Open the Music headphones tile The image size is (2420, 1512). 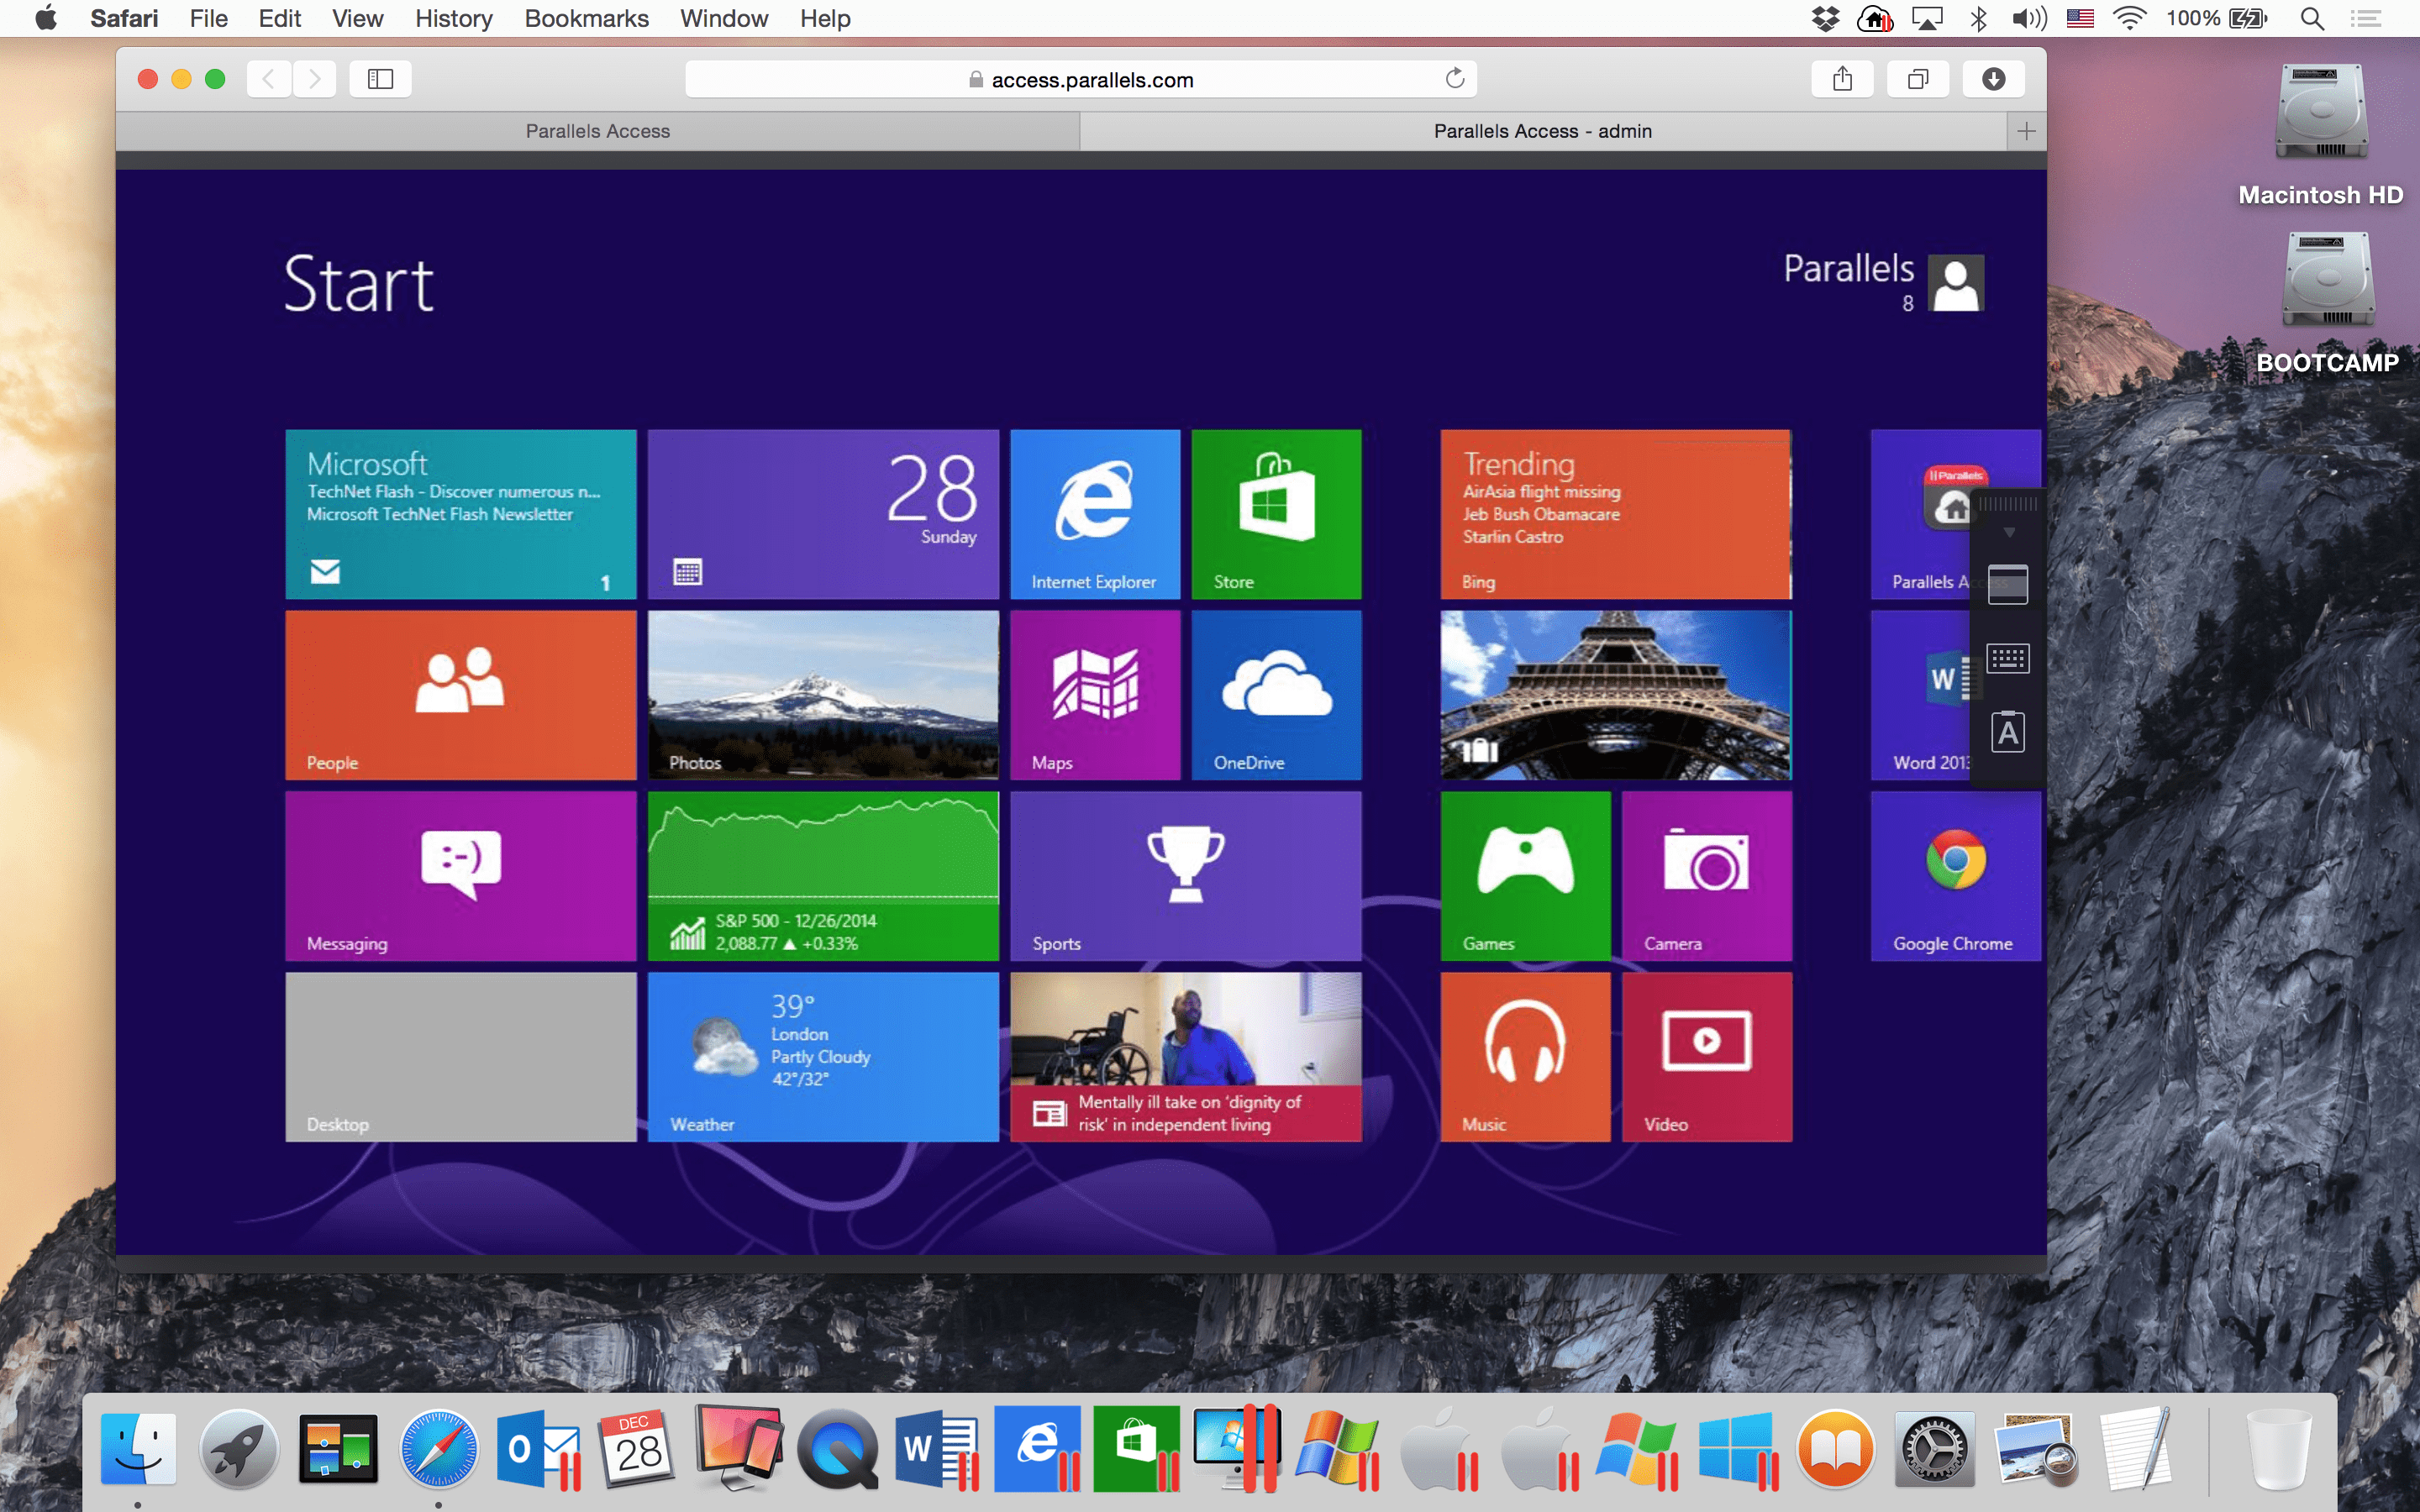click(1525, 1057)
